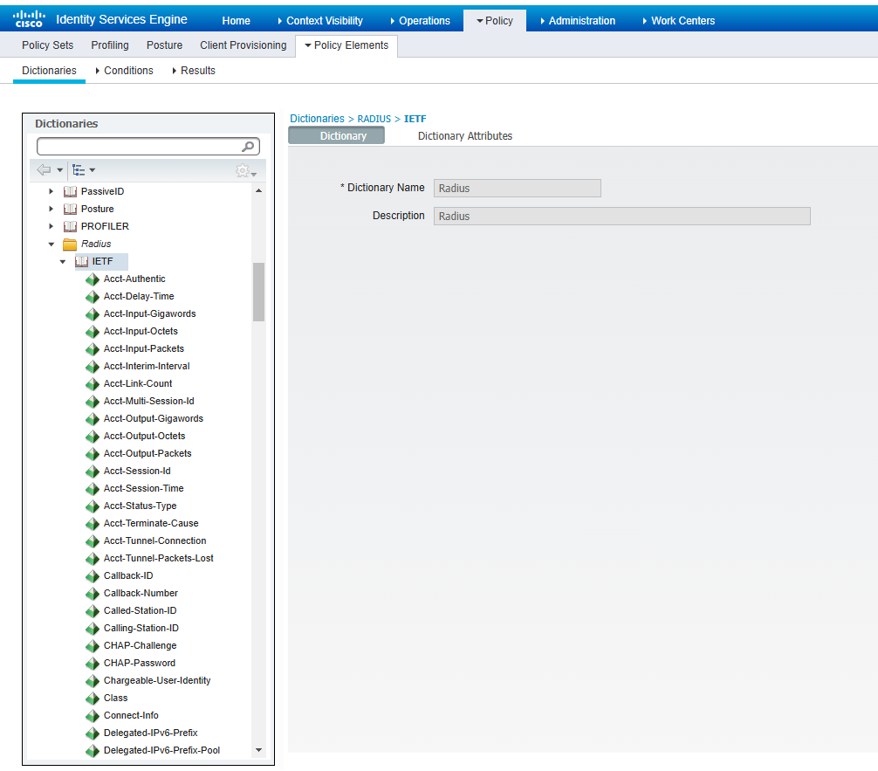Collapse the IETF dictionary node

63,262
